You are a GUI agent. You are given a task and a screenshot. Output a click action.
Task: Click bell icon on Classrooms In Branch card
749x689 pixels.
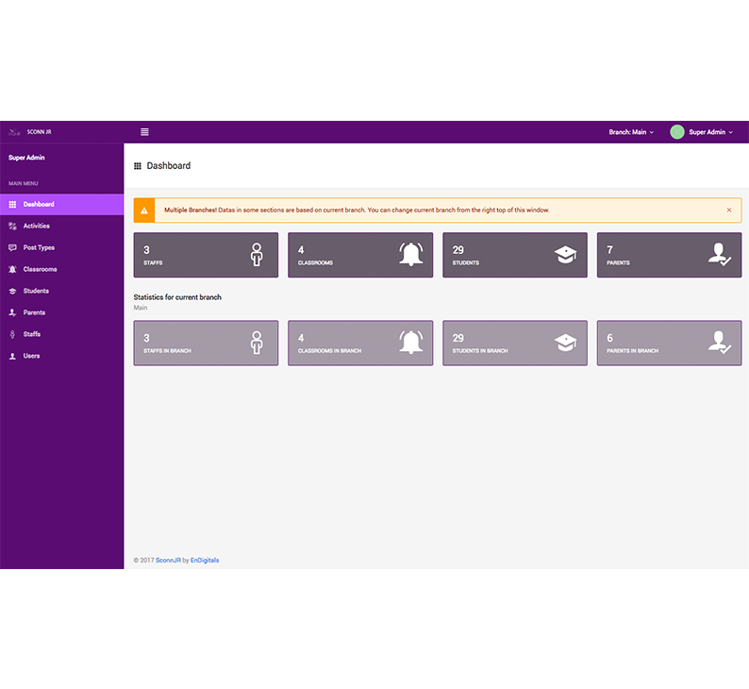(x=411, y=343)
